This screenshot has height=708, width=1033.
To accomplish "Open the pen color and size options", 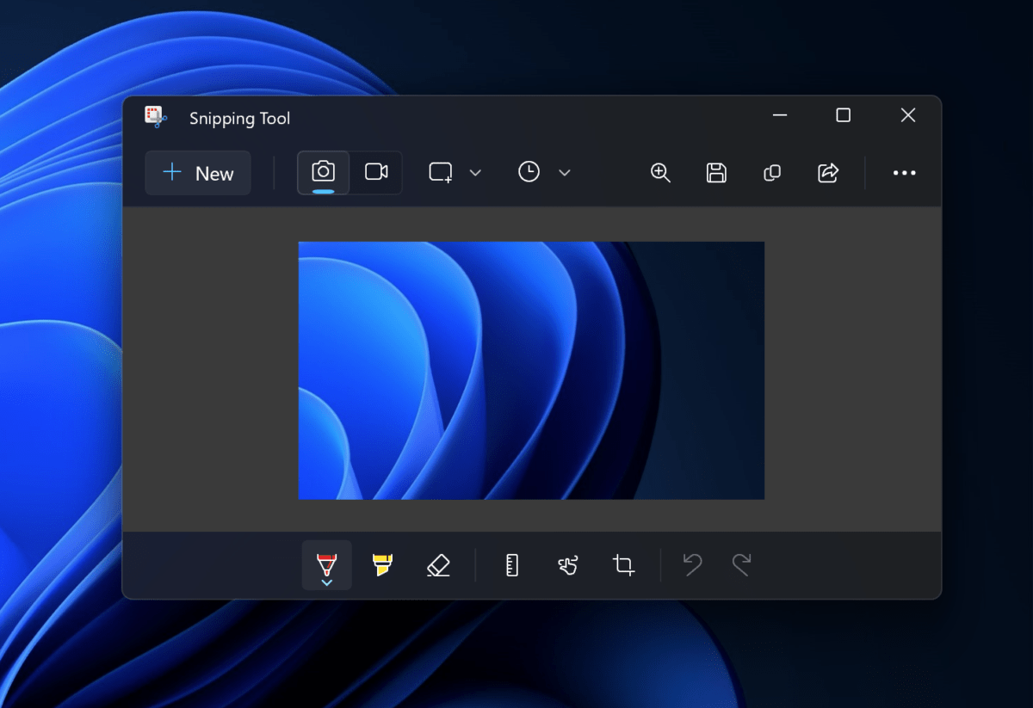I will pos(326,583).
